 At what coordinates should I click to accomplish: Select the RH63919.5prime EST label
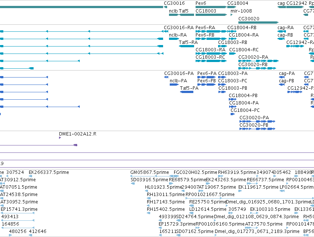[x=237, y=172]
